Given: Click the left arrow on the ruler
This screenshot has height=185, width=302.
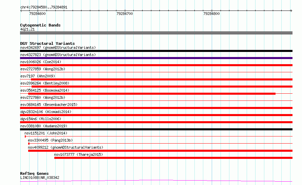Looking at the screenshot, I should 21,11.
